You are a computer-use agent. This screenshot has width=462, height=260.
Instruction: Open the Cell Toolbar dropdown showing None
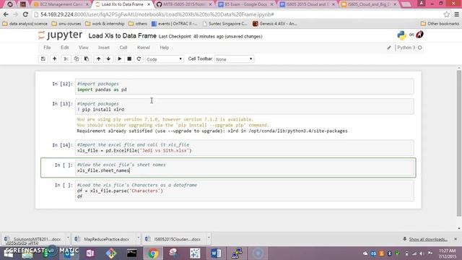click(234, 59)
